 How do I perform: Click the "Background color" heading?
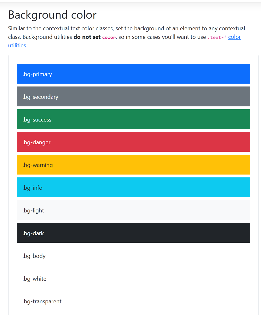point(52,15)
